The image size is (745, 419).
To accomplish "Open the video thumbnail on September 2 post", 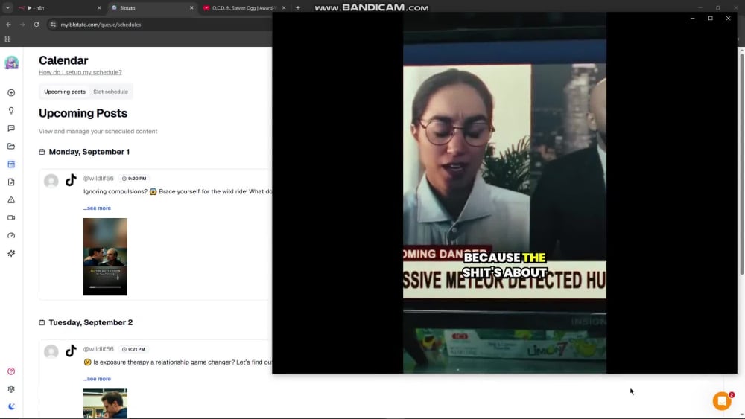I will click(x=105, y=403).
